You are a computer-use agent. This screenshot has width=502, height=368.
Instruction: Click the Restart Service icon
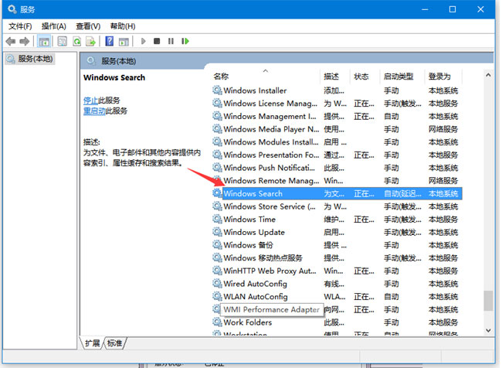(185, 41)
